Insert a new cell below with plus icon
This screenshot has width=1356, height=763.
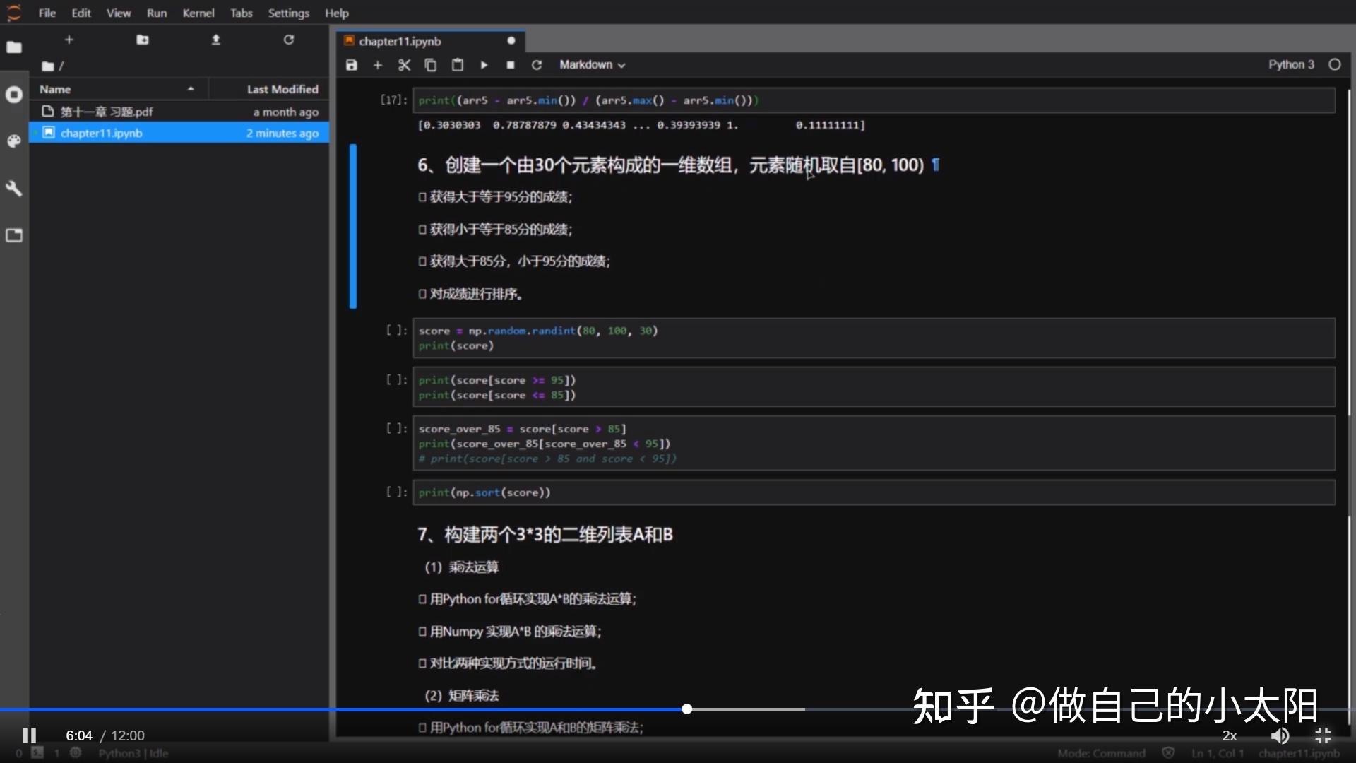(378, 65)
